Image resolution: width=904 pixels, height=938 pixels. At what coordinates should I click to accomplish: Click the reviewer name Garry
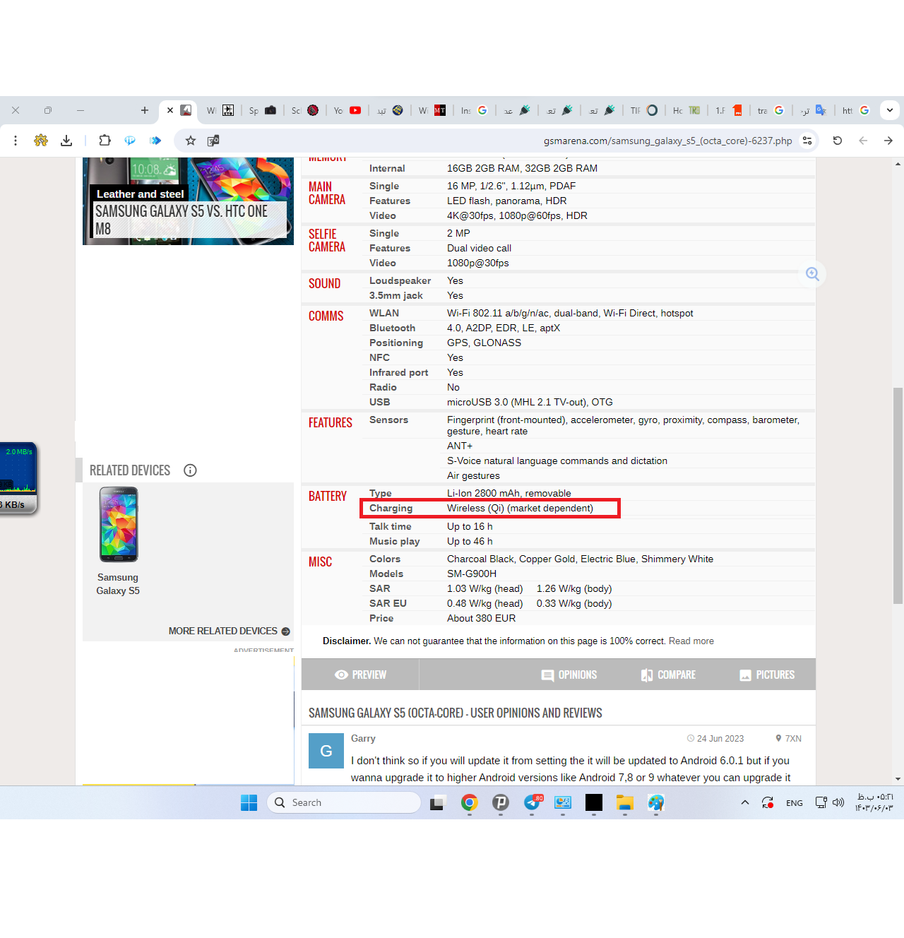click(x=363, y=738)
